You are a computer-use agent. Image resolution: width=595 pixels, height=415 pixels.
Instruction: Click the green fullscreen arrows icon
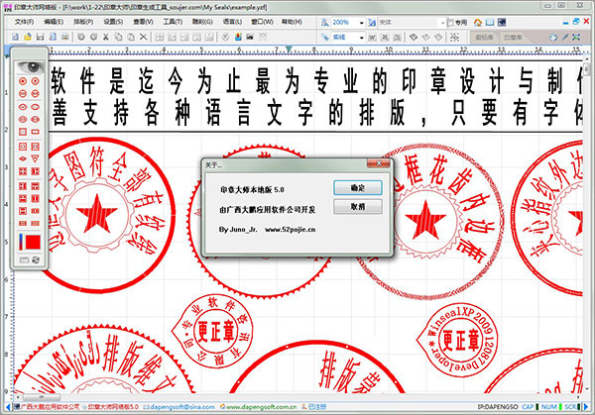pos(576,37)
